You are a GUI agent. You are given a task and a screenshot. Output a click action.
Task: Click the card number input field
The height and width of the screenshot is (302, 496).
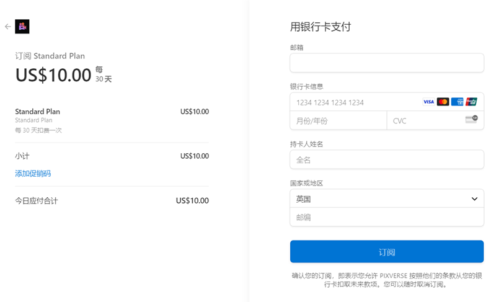click(353, 102)
